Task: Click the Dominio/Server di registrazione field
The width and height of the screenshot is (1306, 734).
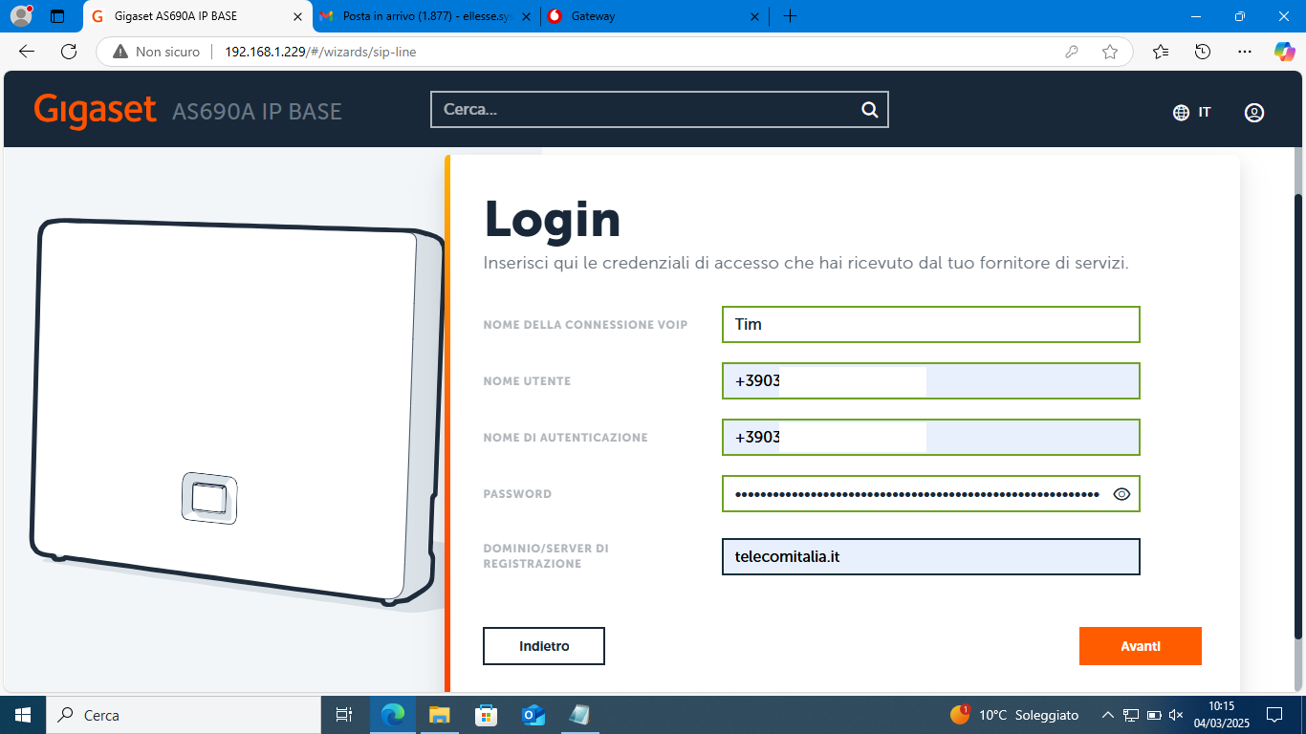Action: point(931,556)
